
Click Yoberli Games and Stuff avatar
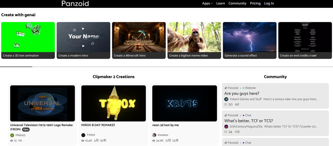[x=226, y=99]
